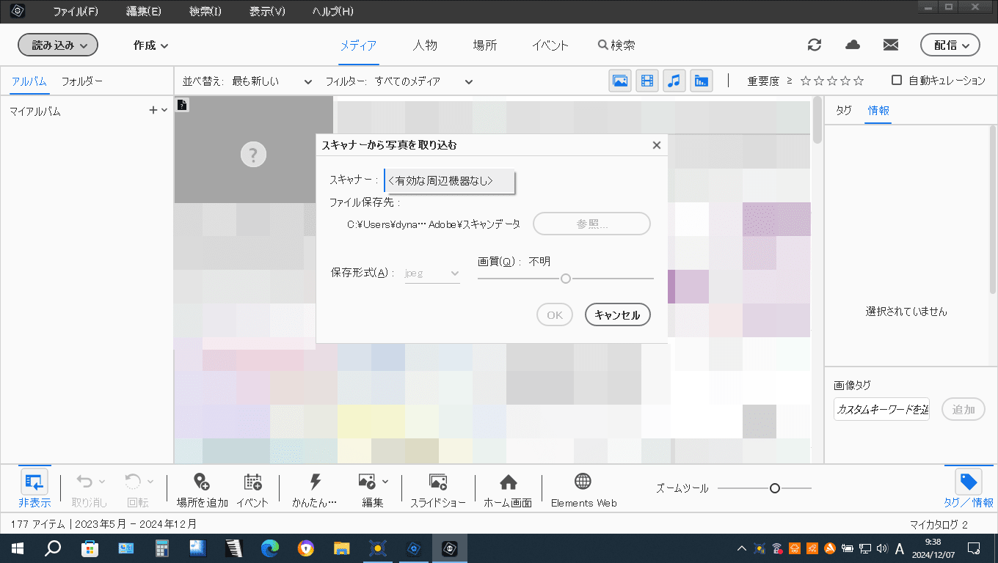998x563 pixels.
Task: Open notification center in taskbar
Action: click(974, 548)
